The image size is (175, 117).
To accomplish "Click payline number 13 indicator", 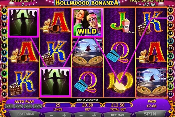I will (x=170, y=94).
